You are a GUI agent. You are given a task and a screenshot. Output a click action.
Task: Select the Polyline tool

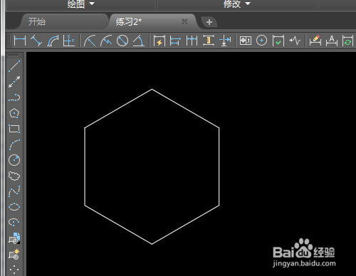[14, 97]
